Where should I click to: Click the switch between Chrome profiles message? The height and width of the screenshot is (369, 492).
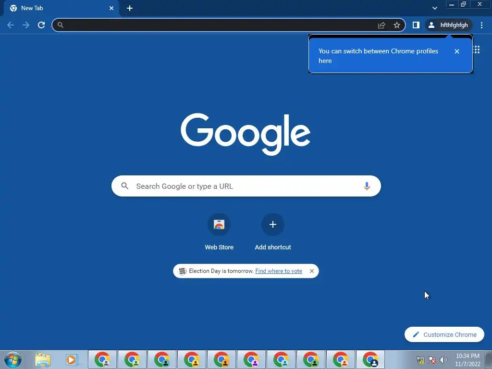point(378,56)
